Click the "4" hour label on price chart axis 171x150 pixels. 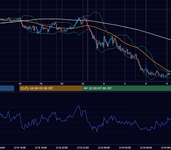coord(146,84)
